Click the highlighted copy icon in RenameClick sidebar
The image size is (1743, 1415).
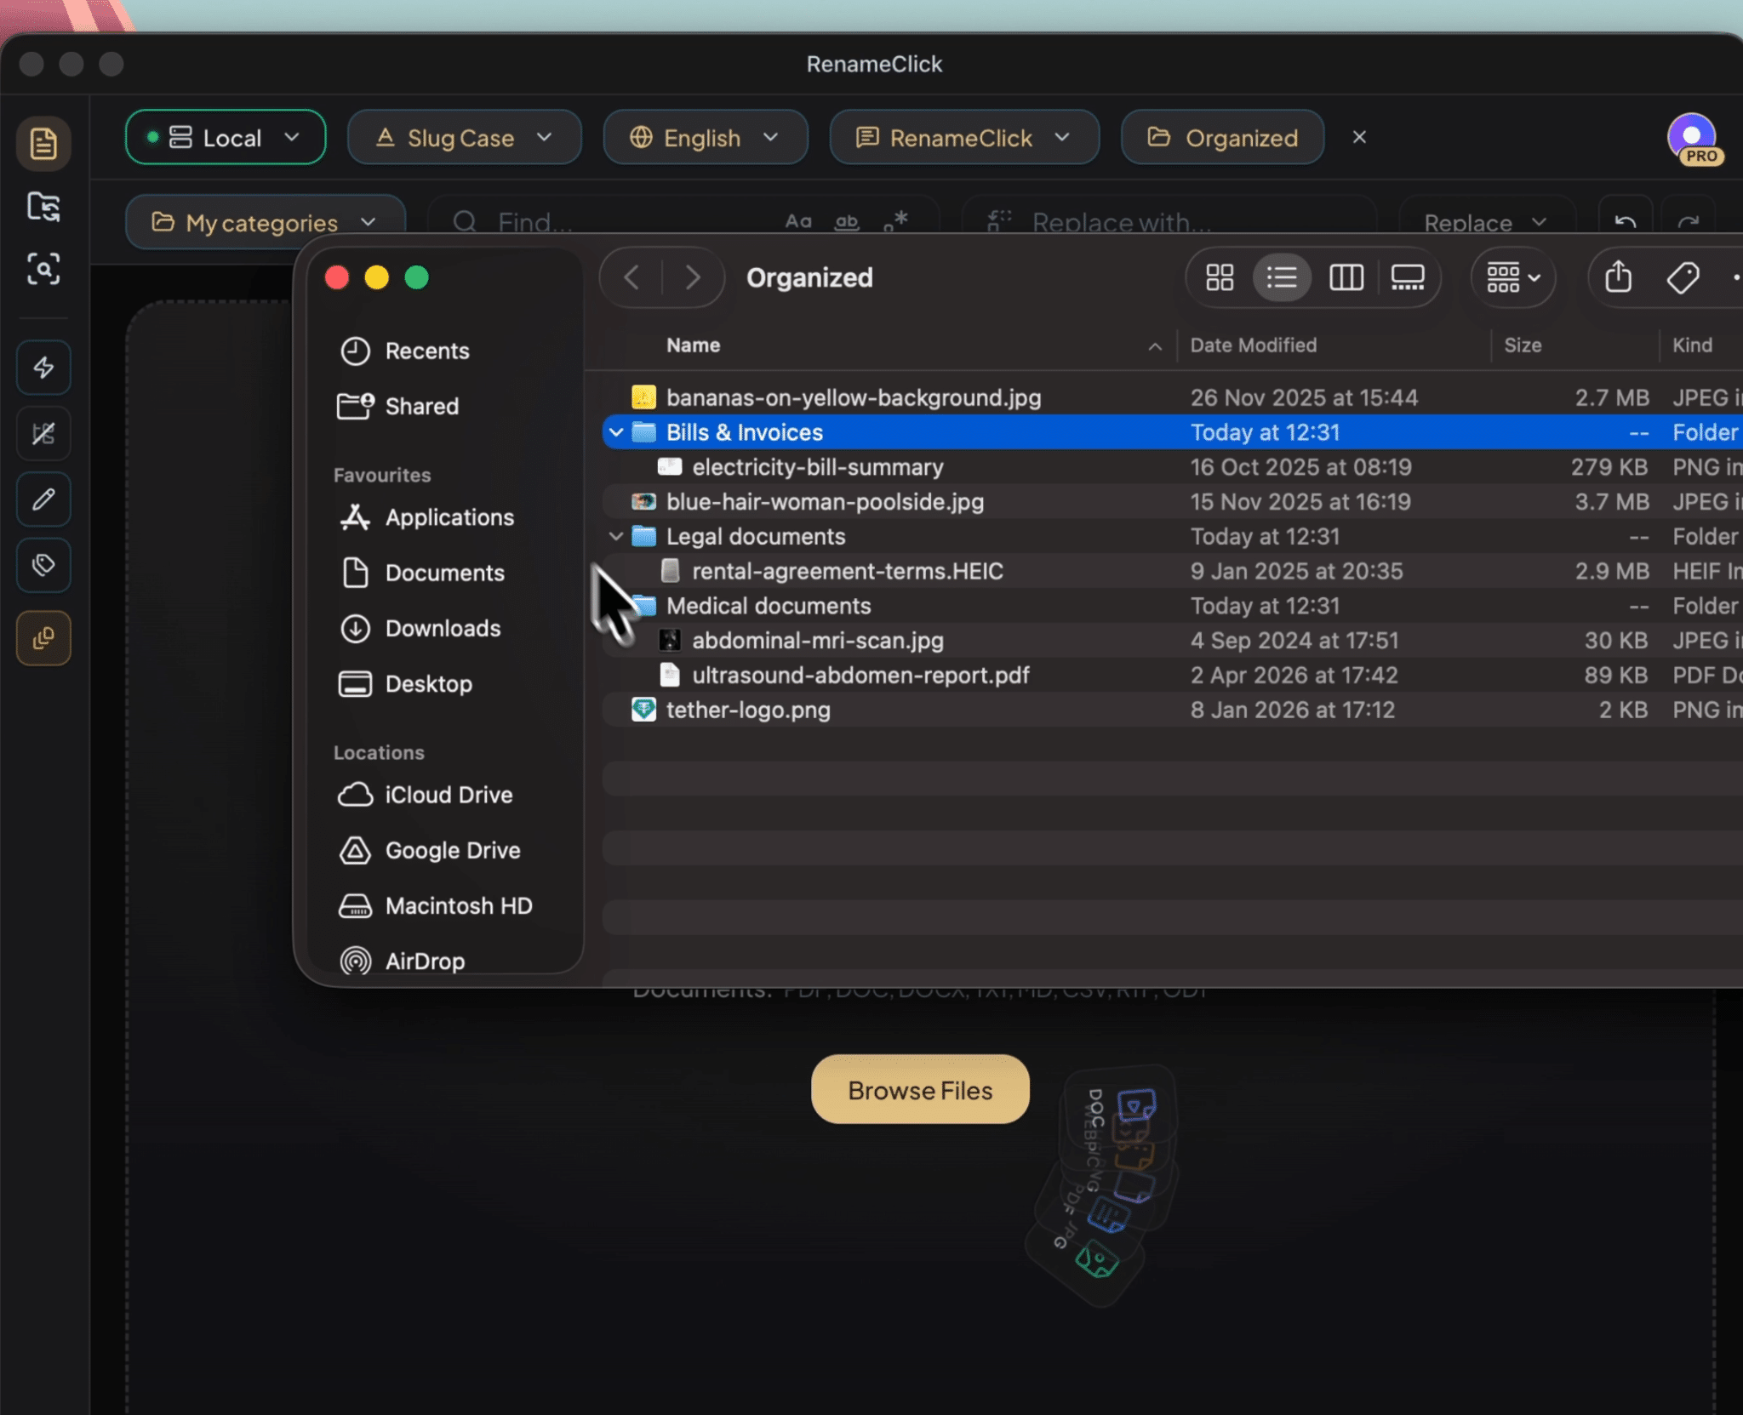[43, 638]
